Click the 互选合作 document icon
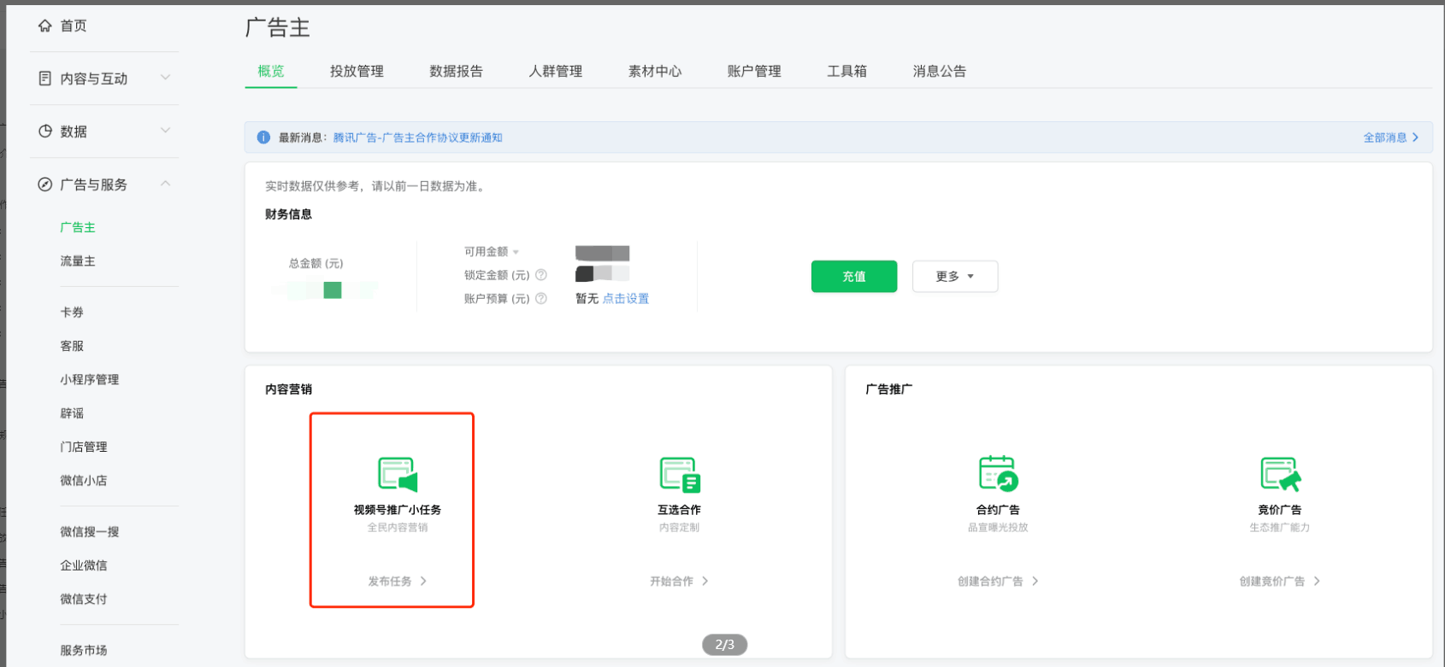Image resolution: width=1445 pixels, height=667 pixels. tap(680, 474)
